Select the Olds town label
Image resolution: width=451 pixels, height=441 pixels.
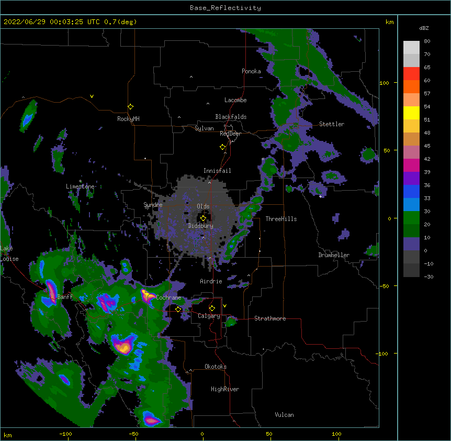[203, 206]
